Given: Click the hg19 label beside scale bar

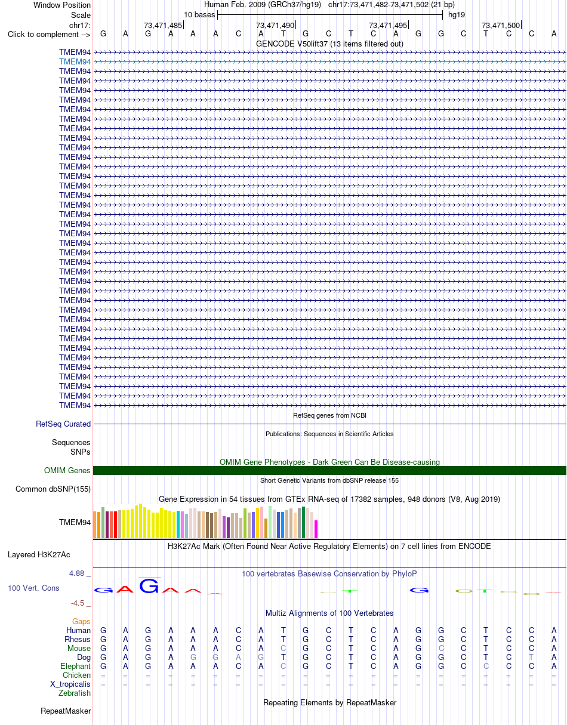Looking at the screenshot, I should pyautogui.click(x=457, y=15).
